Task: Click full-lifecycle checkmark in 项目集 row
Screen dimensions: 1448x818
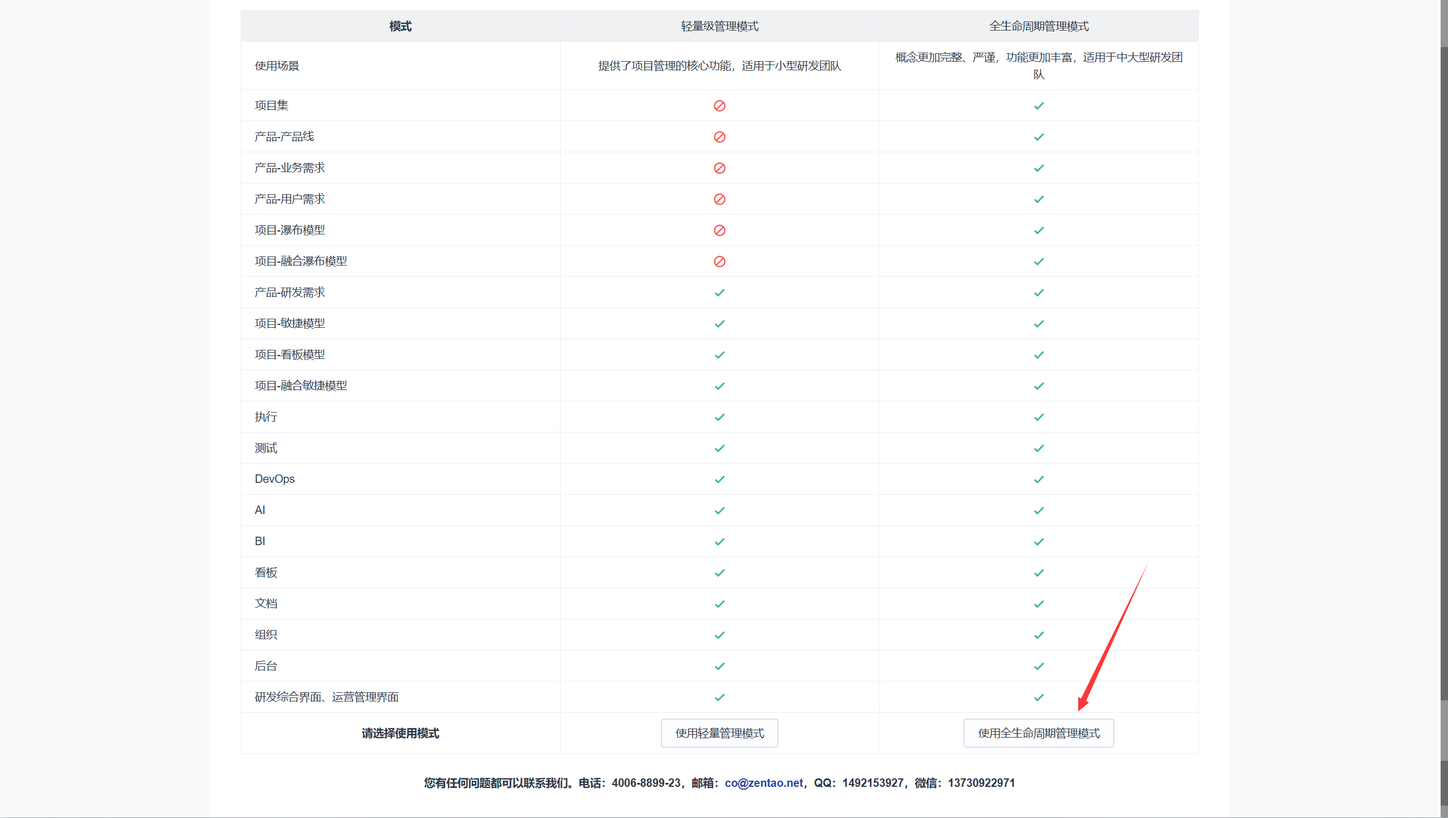Action: 1039,106
